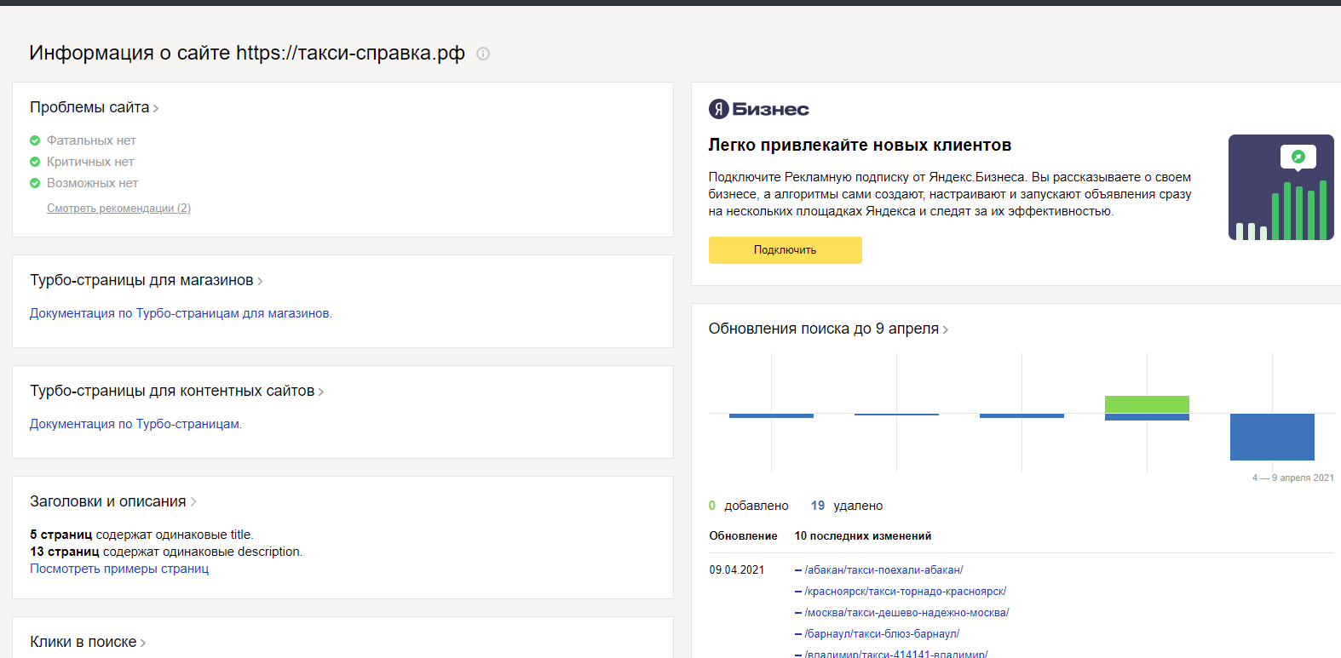Click the Критичных нет status text
The image size is (1341, 658).
pyautogui.click(x=90, y=162)
